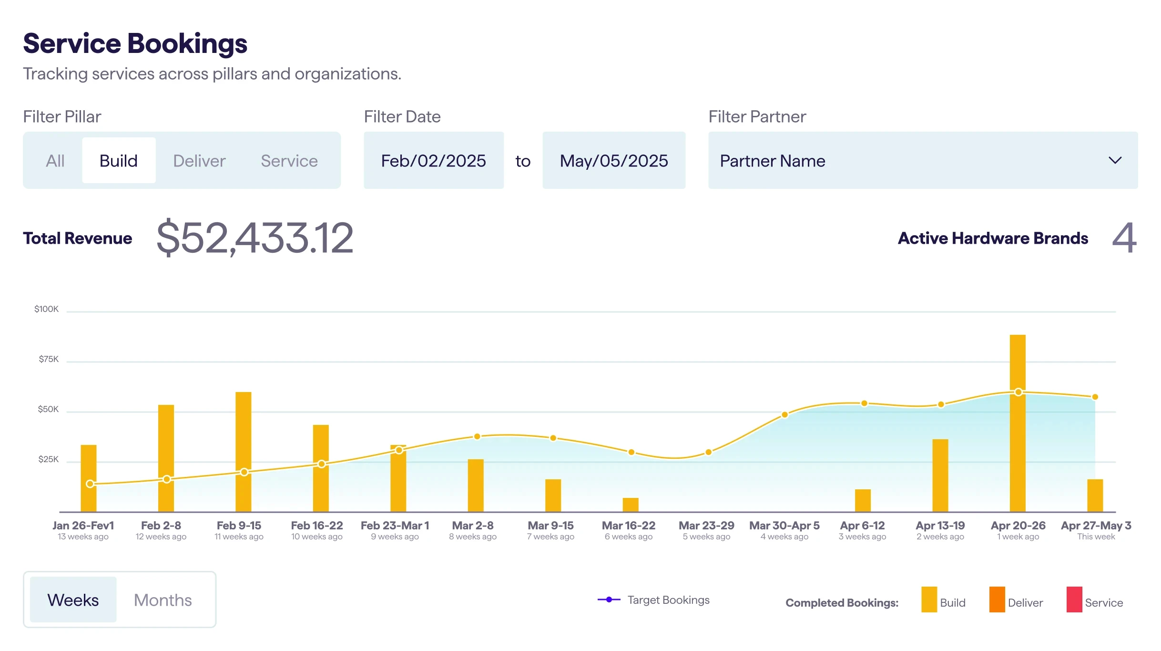
Task: Click the Feb 9-15 bar
Action: click(243, 429)
